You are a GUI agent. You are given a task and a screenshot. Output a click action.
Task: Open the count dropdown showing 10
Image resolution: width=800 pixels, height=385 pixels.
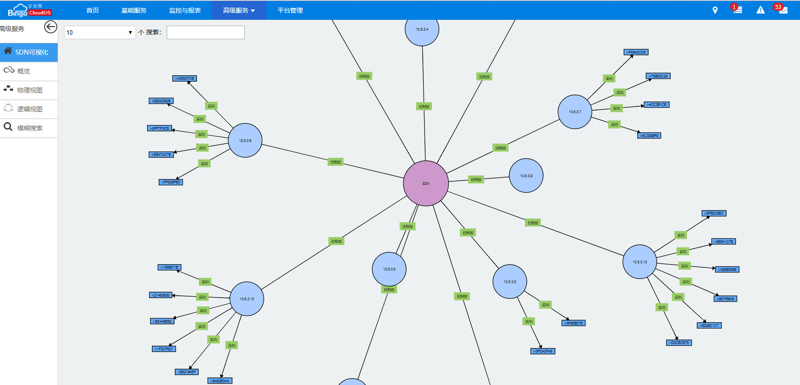click(x=100, y=32)
